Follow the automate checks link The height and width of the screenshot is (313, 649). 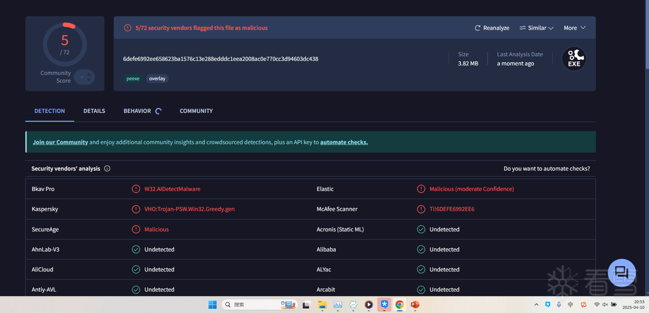click(x=344, y=142)
